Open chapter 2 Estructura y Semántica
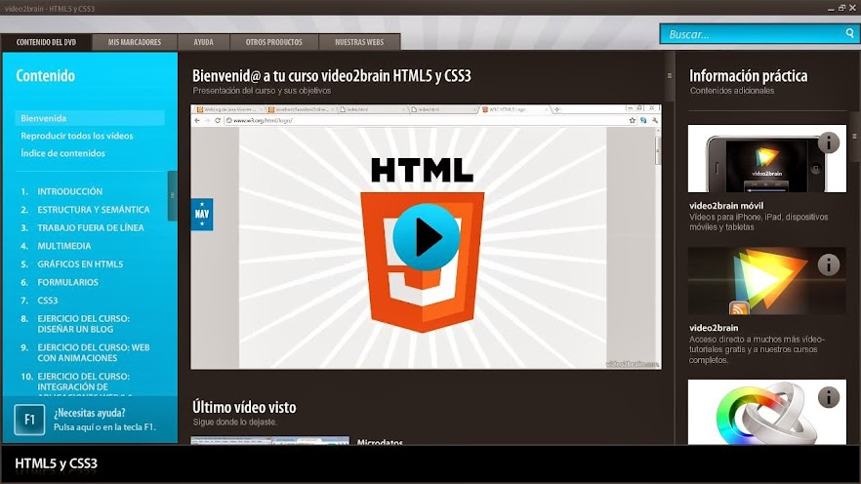The width and height of the screenshot is (861, 484). click(85, 210)
